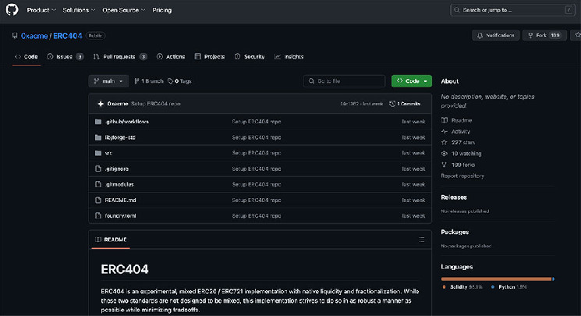Open the foundry.toml file
The width and height of the screenshot is (581, 316).
click(120, 216)
